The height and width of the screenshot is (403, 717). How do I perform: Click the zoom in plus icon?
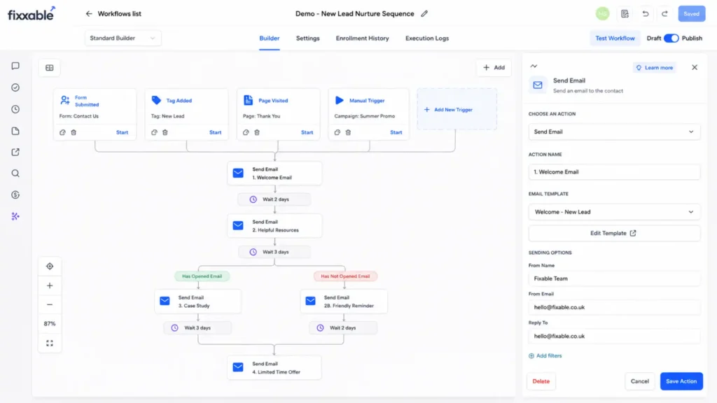[x=50, y=285]
